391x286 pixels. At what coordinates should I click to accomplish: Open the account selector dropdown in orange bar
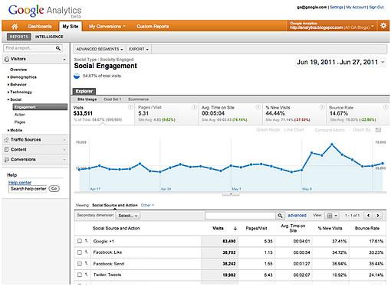(x=331, y=26)
